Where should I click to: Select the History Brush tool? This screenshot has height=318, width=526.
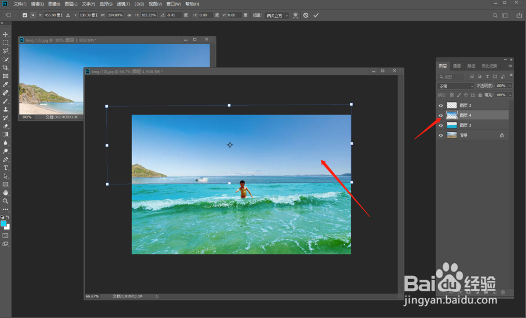coord(5,118)
